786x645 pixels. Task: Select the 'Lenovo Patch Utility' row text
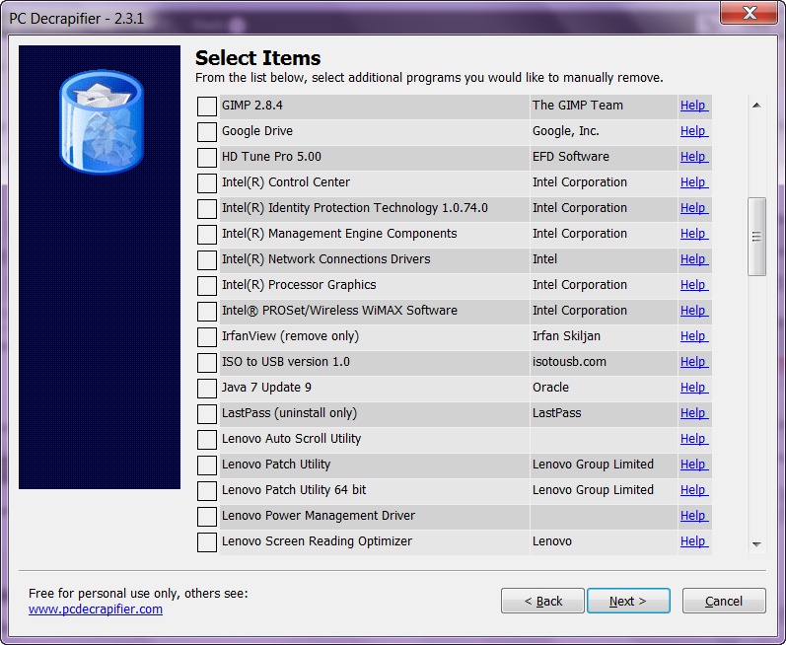[276, 465]
